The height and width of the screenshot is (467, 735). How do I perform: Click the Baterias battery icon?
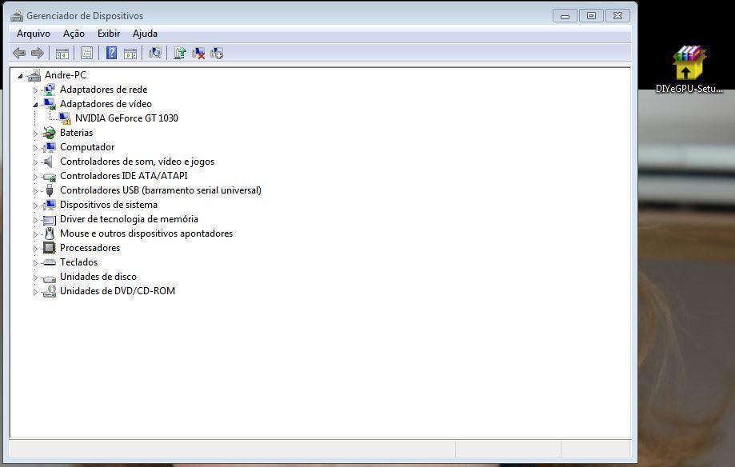50,133
